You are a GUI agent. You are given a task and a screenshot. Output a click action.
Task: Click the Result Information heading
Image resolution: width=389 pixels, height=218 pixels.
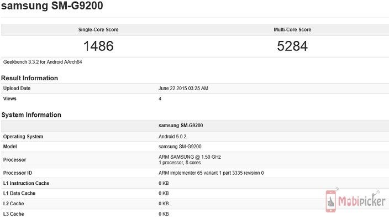click(29, 78)
